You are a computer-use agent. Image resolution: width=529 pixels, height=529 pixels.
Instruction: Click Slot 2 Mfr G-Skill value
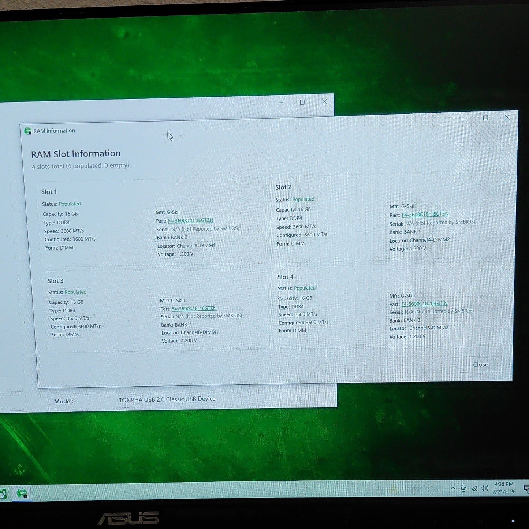(x=408, y=206)
